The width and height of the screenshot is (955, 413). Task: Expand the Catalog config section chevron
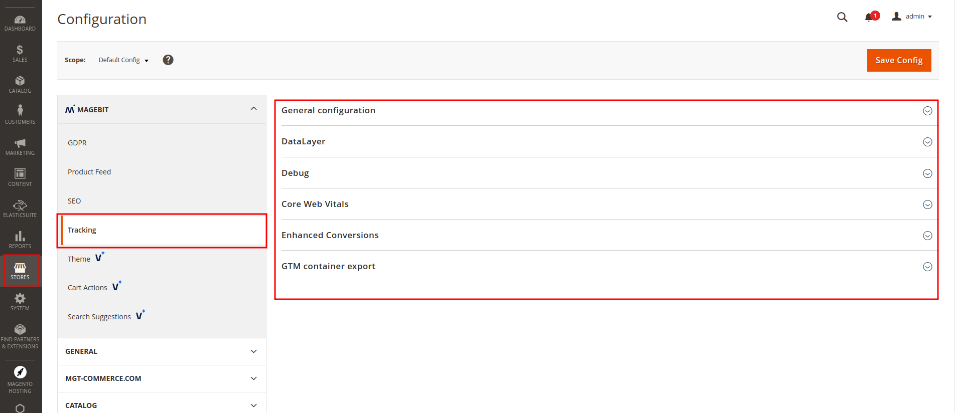[253, 405]
